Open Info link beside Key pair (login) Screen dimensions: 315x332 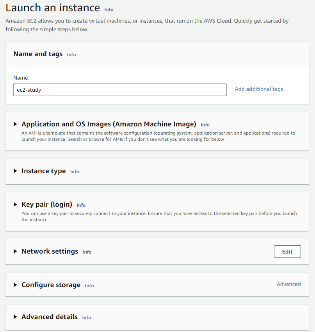[81, 205]
